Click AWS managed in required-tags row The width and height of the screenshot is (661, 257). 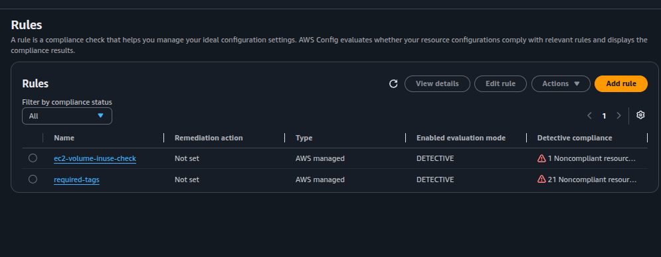[x=320, y=180]
